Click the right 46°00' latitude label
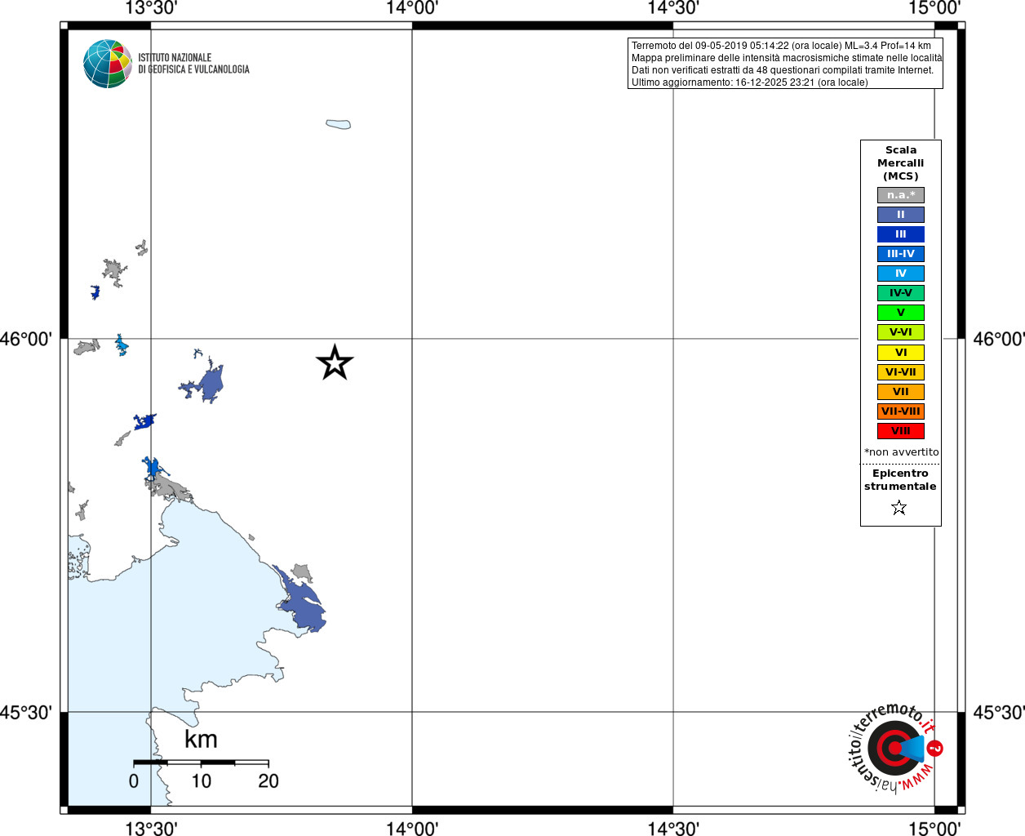This screenshot has width=1025, height=836. point(999,339)
